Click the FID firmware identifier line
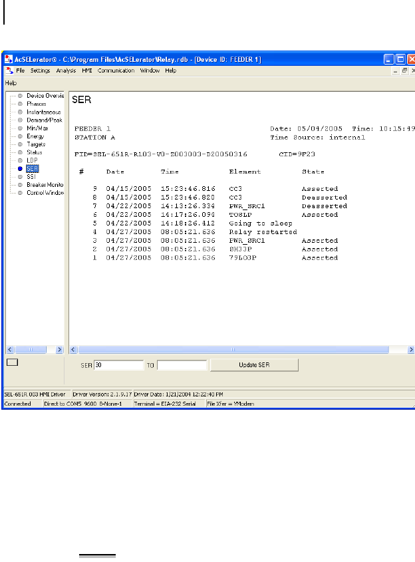The width and height of the screenshot is (415, 562). [160, 154]
